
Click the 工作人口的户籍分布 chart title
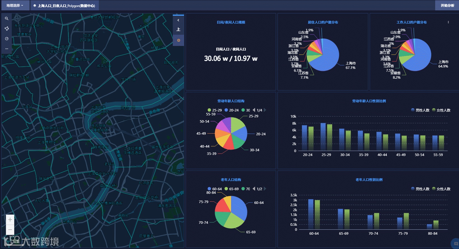pos(412,22)
